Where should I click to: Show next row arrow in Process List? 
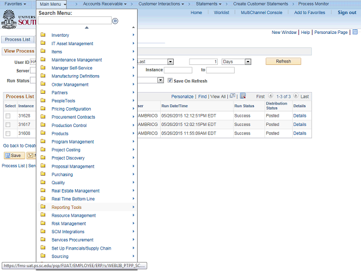[x=295, y=97]
